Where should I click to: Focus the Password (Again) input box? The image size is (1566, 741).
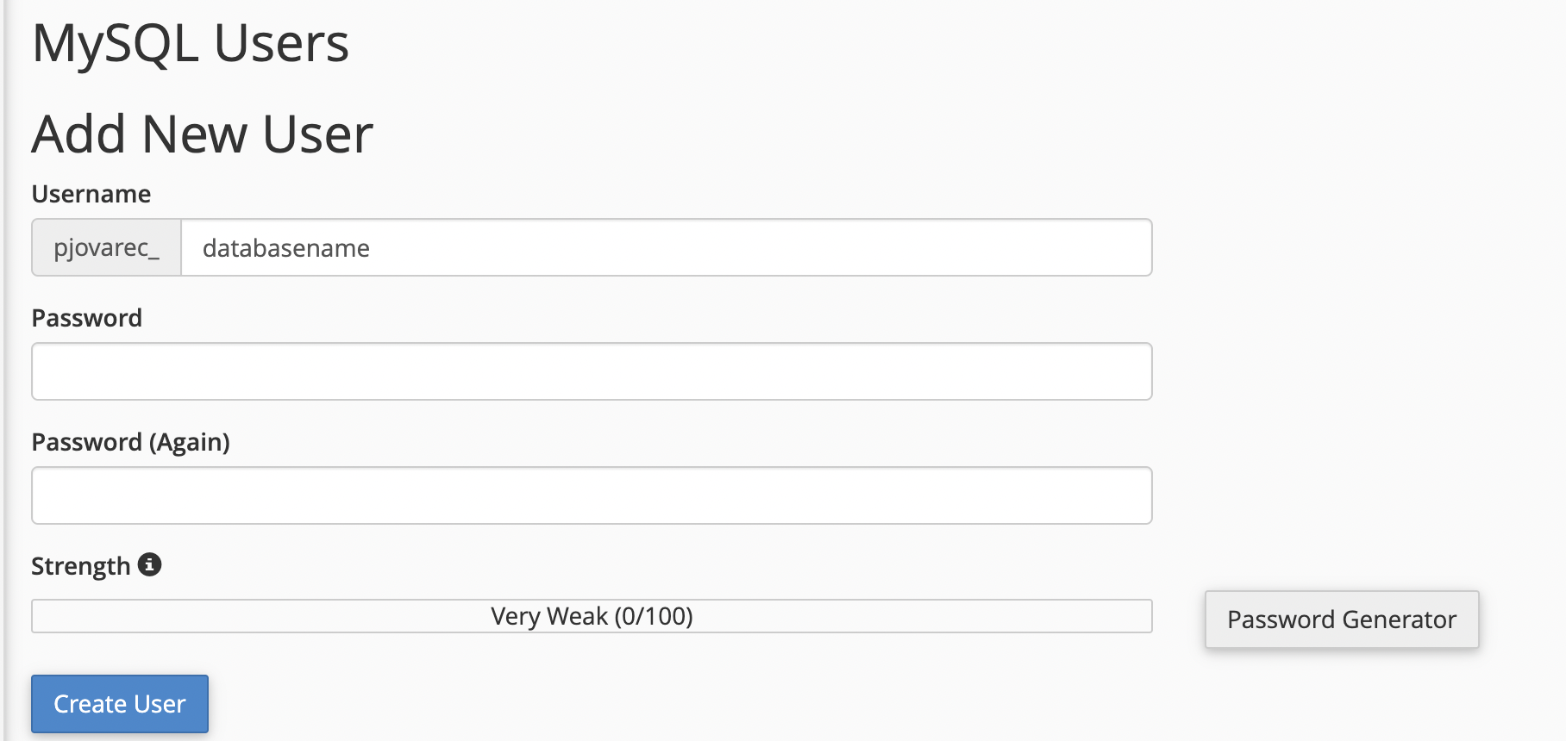(x=592, y=495)
